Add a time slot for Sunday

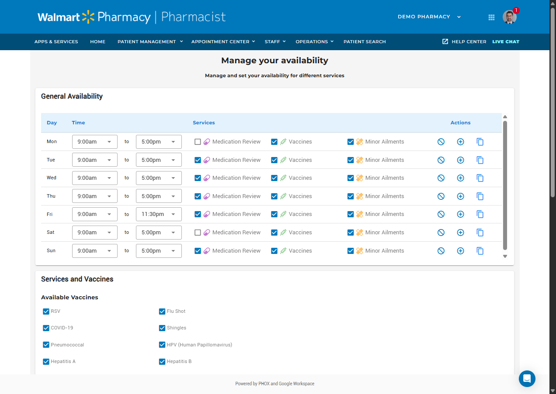tap(460, 251)
